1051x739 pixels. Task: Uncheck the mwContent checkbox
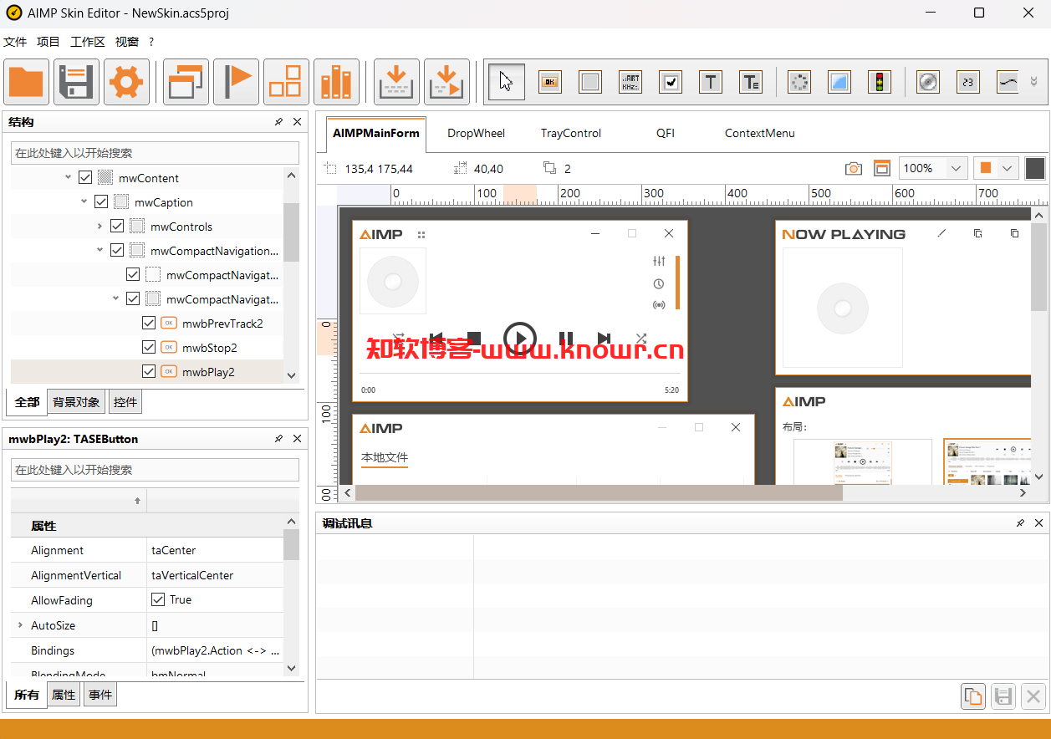click(x=85, y=178)
